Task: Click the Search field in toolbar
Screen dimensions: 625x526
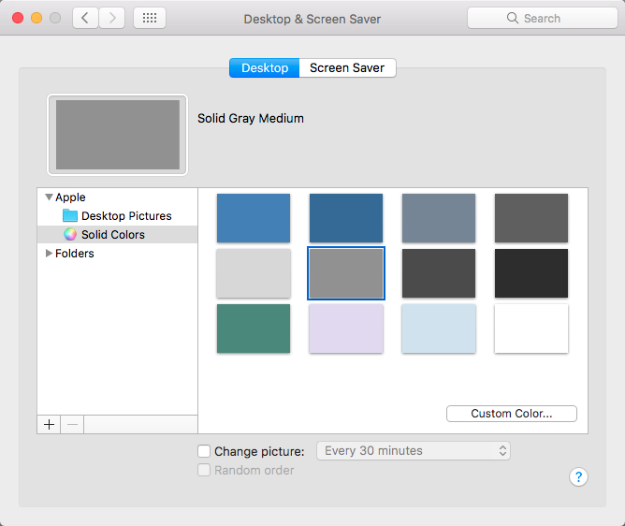Action: click(x=542, y=18)
